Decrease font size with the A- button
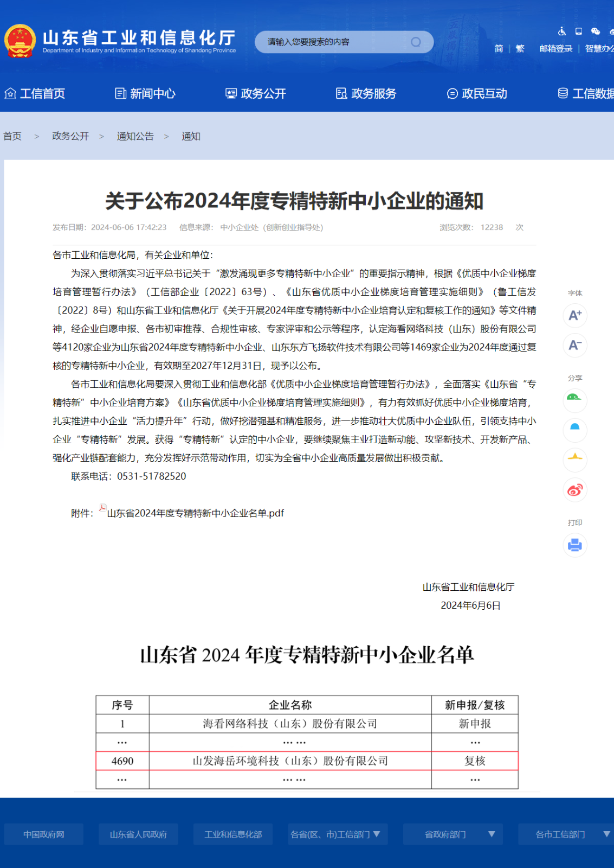Viewport: 614px width, 868px height. point(574,345)
